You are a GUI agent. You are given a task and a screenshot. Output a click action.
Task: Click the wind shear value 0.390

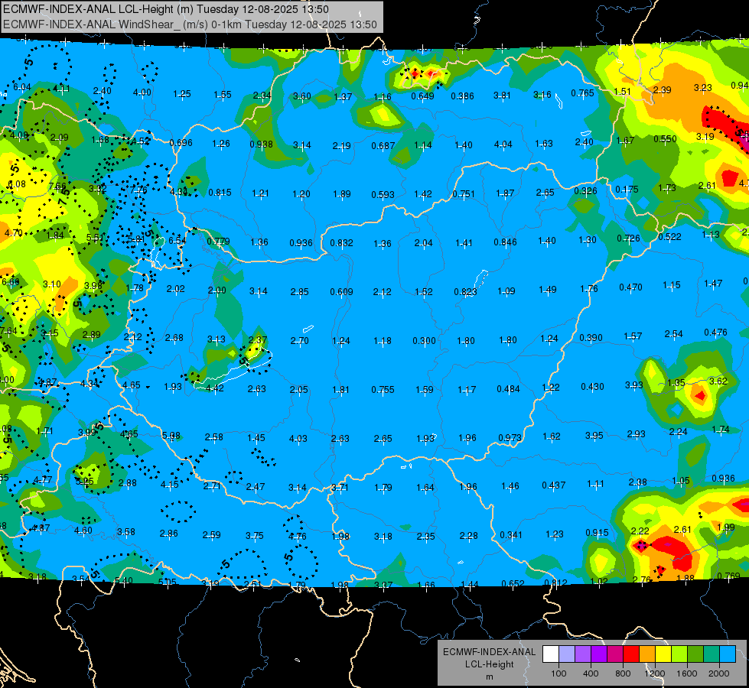pyautogui.click(x=591, y=338)
